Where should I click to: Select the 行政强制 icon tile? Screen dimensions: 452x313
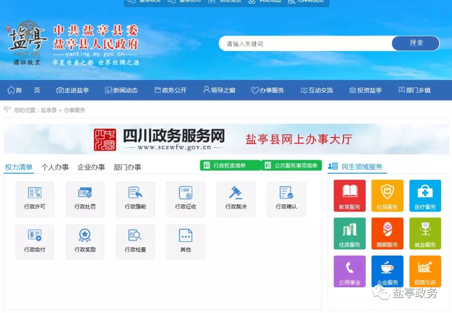point(135,199)
